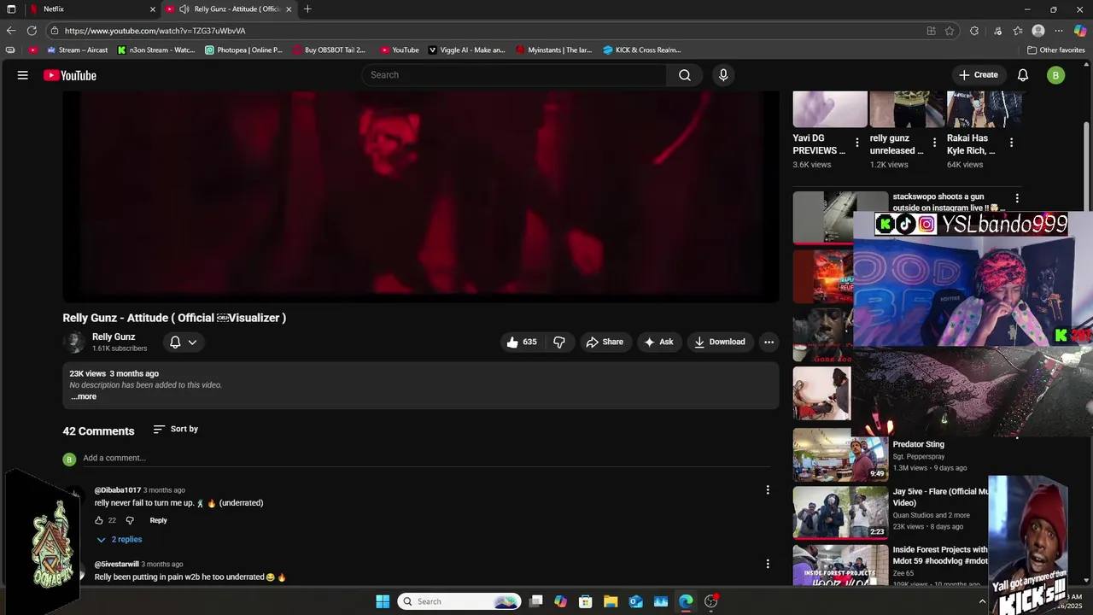1093x615 pixels.
Task: Click the Create button
Action: [x=979, y=75]
